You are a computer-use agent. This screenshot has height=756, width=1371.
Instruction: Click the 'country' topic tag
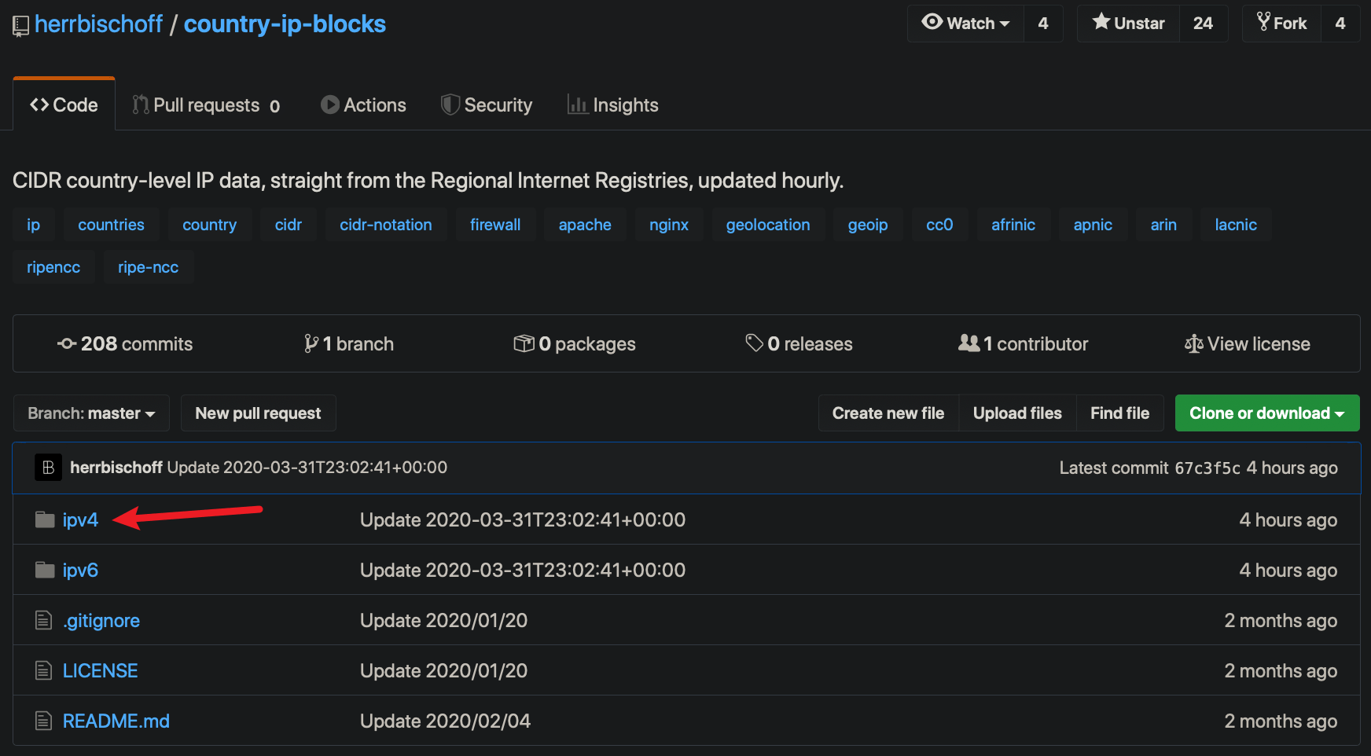click(x=210, y=225)
